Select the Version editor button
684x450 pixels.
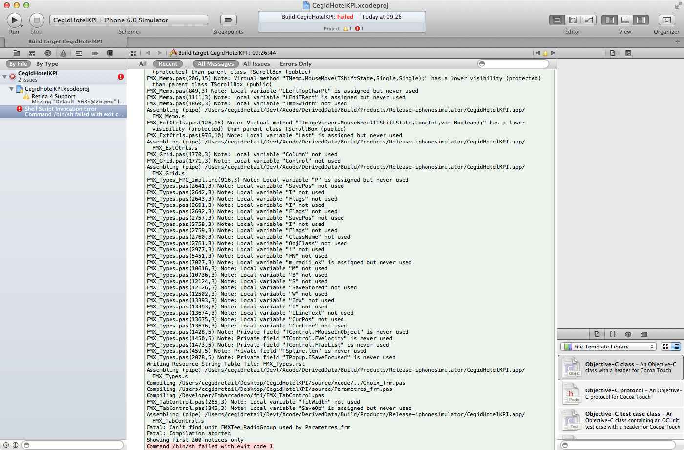pos(589,20)
